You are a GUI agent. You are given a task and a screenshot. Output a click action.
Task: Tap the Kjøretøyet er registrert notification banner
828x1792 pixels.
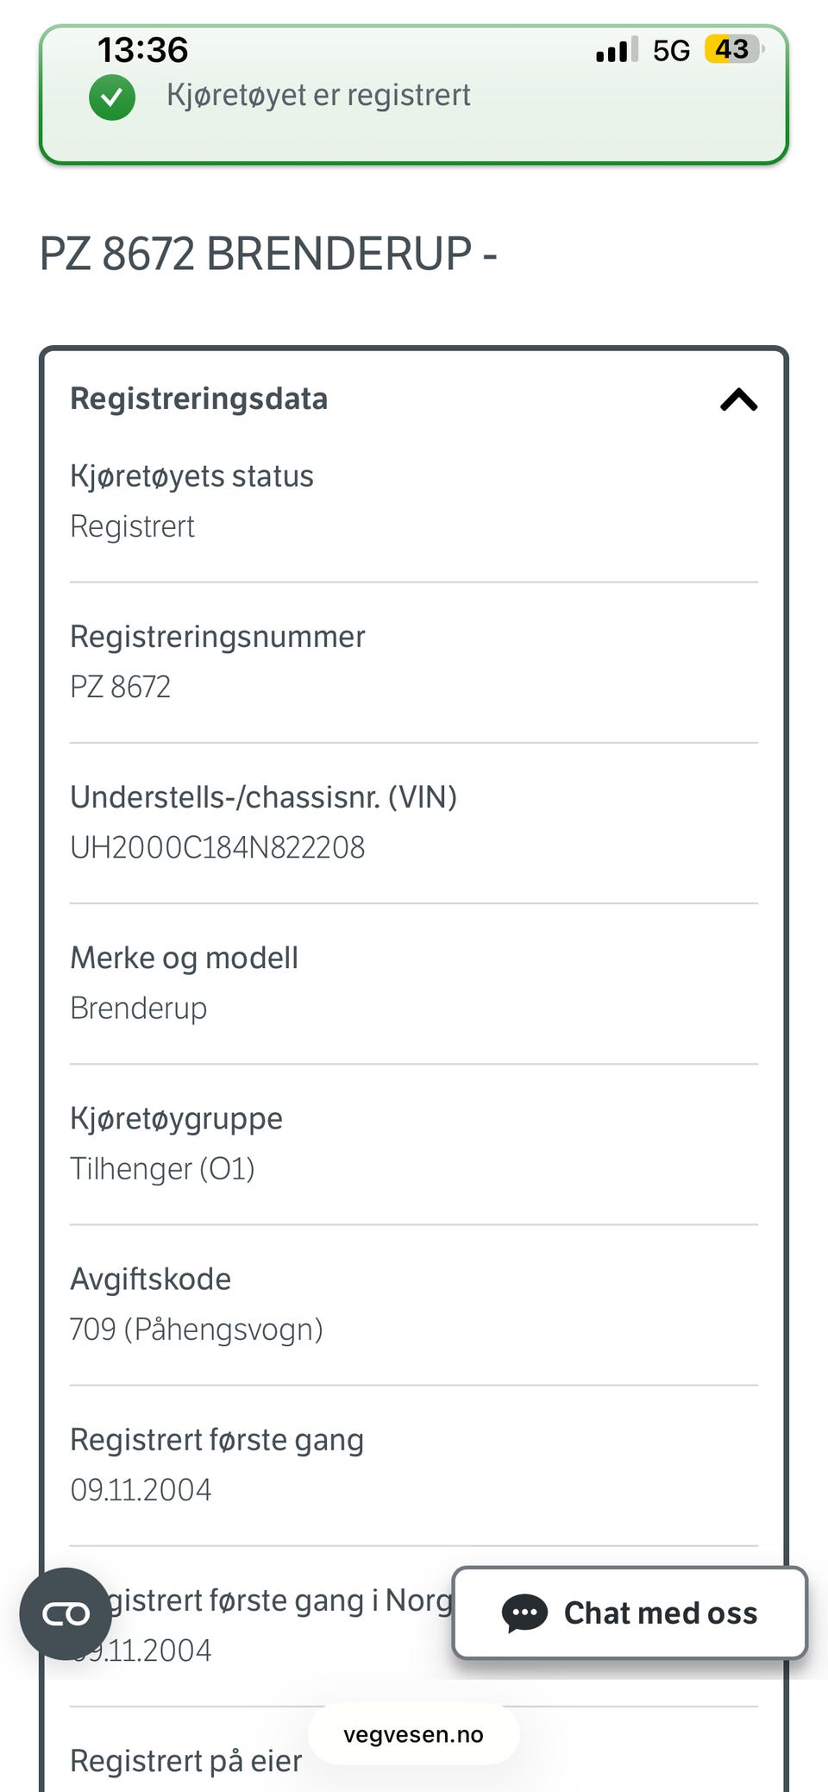pos(414,95)
